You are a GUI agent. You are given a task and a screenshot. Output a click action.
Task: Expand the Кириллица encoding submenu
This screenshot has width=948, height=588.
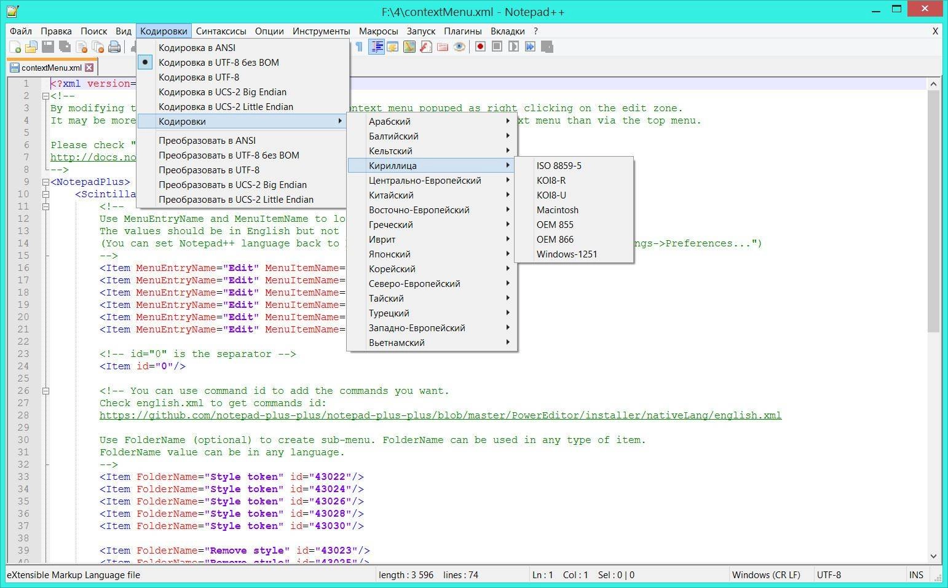tap(432, 165)
